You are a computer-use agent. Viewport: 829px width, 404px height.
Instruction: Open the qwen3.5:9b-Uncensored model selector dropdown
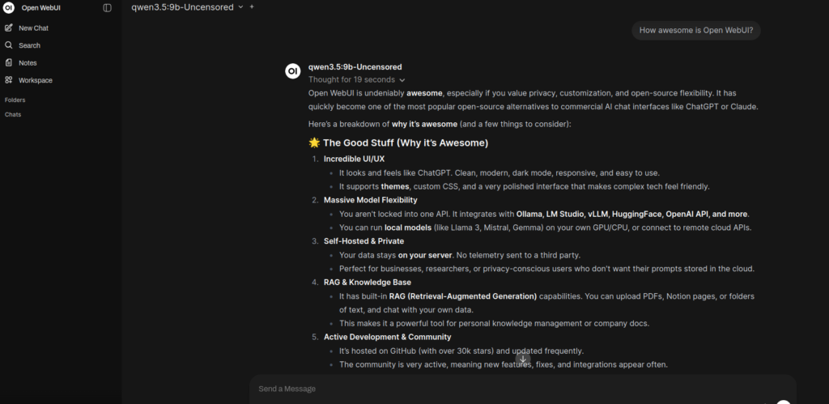(187, 6)
